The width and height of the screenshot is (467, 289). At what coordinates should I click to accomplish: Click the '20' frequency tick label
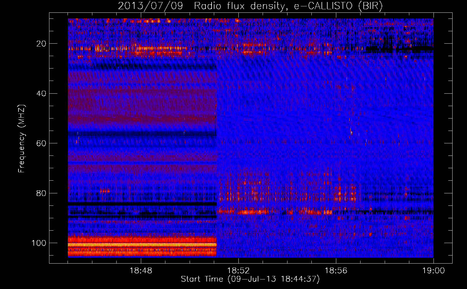[41, 44]
